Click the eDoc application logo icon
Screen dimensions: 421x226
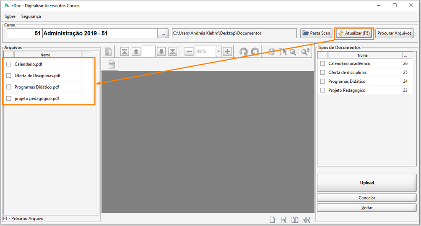pos(7,5)
